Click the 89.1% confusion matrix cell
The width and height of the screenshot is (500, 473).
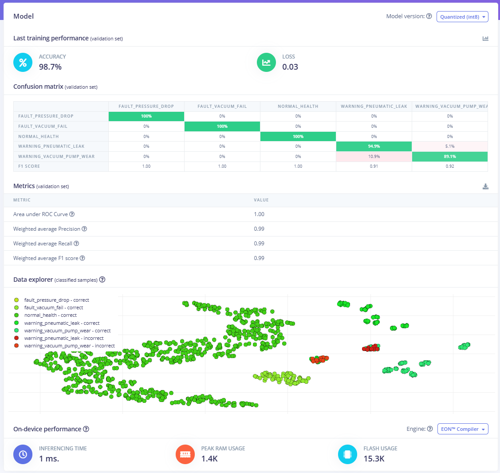coord(449,157)
